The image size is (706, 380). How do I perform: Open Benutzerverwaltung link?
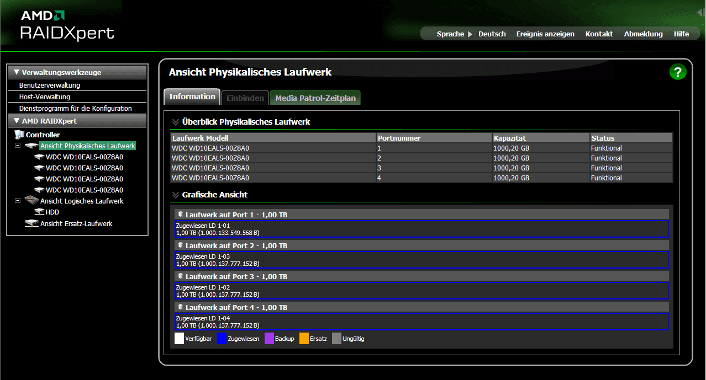(x=50, y=85)
